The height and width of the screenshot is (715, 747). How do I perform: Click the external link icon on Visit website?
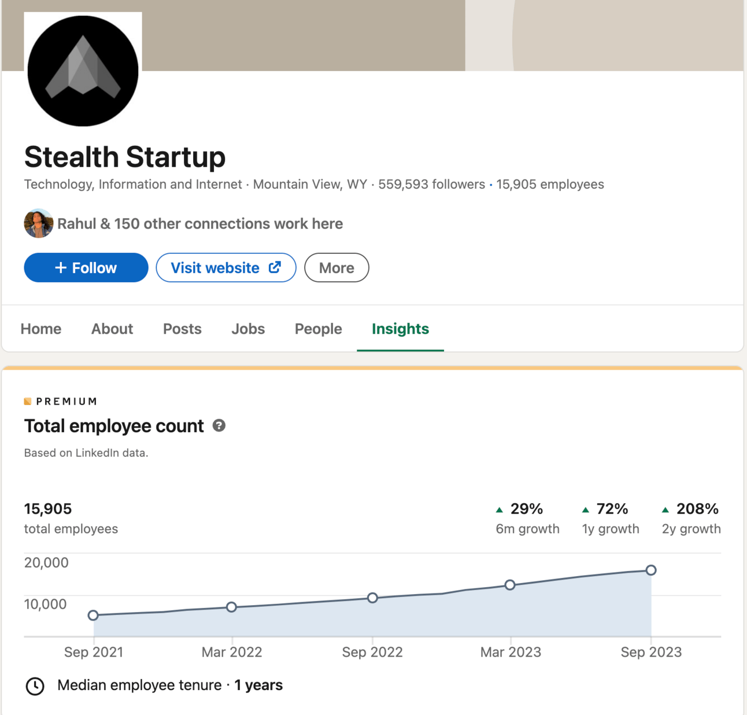[x=275, y=267]
